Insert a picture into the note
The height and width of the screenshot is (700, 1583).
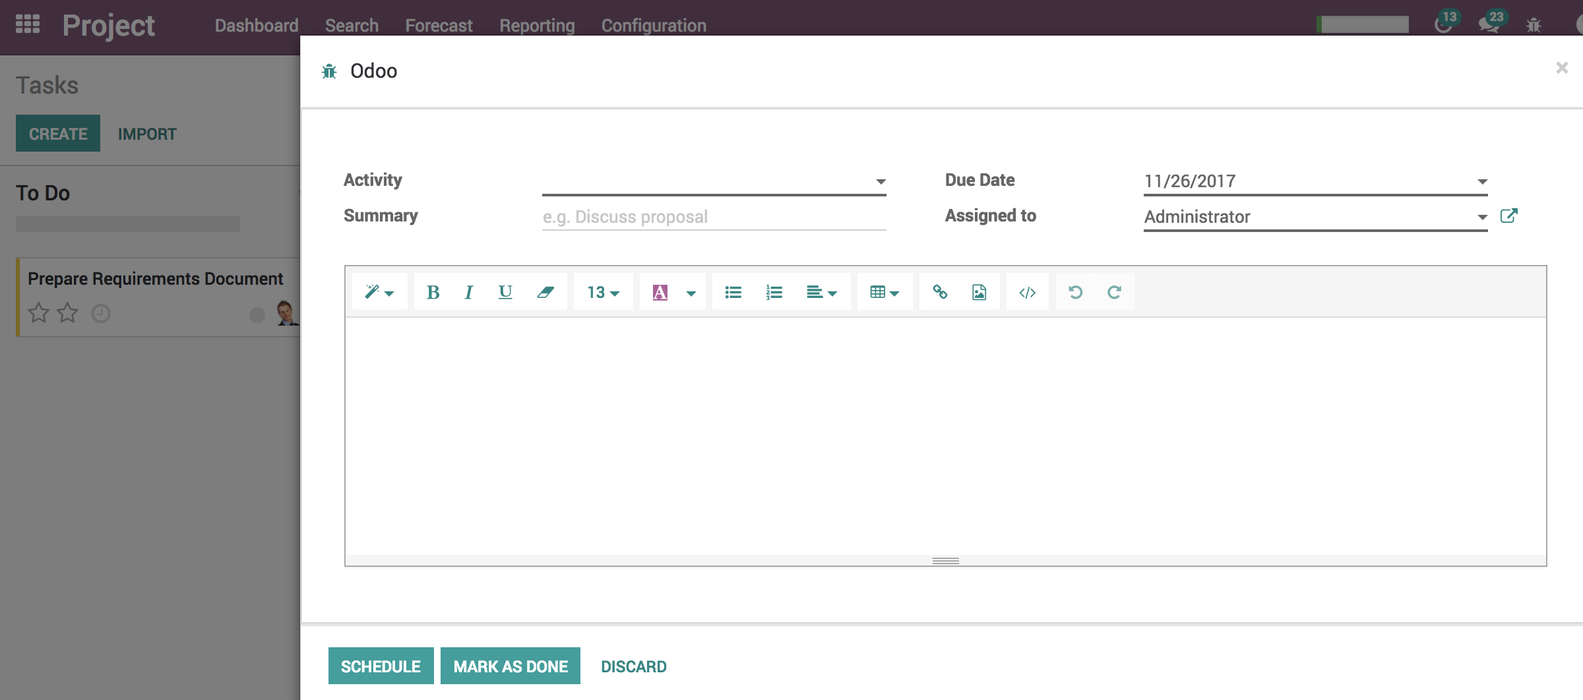click(979, 292)
